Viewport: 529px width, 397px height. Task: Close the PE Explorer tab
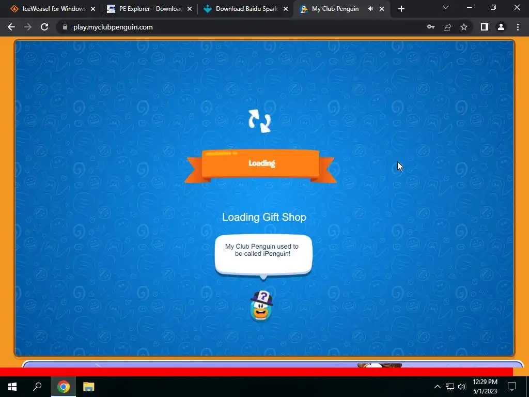(189, 9)
